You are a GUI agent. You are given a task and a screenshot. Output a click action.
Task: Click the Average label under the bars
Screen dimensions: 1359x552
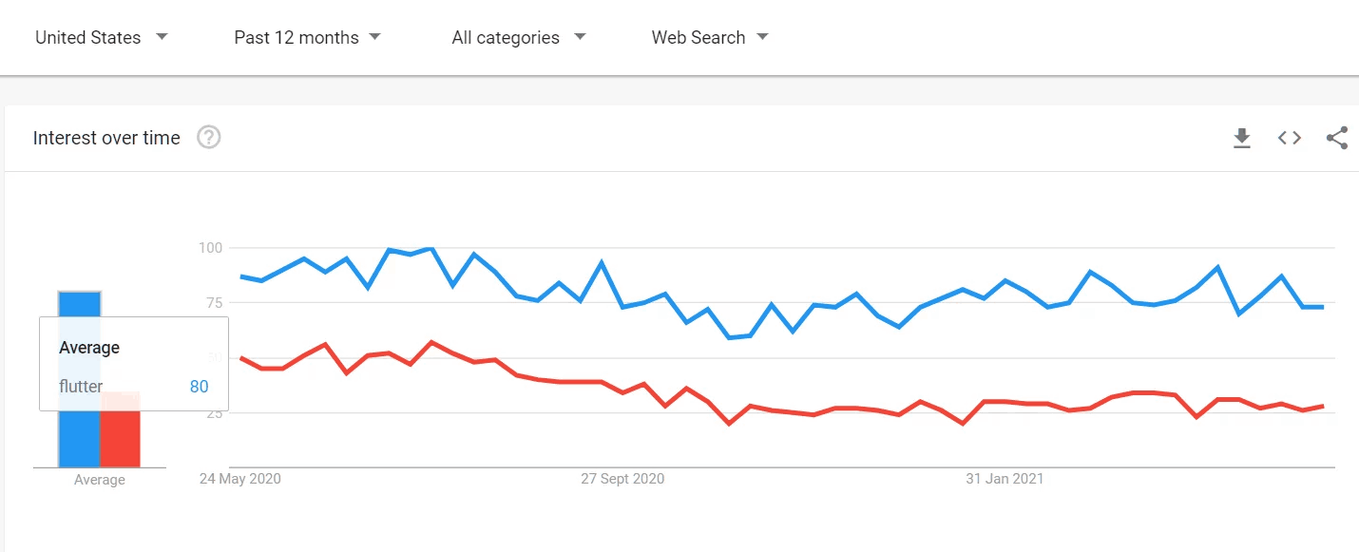pyautogui.click(x=99, y=480)
